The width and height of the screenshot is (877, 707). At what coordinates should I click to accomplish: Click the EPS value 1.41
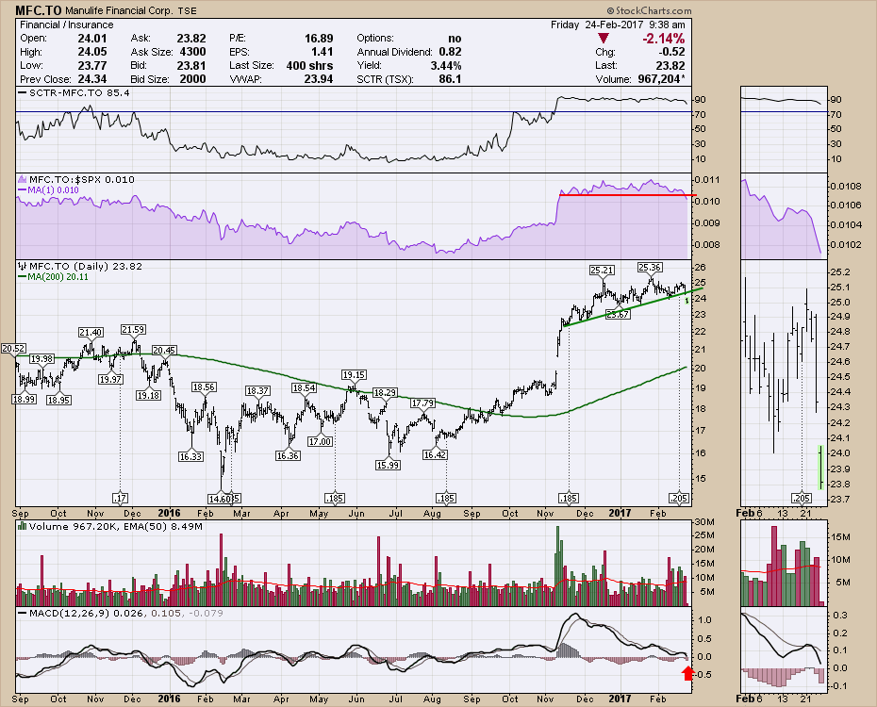tap(323, 52)
